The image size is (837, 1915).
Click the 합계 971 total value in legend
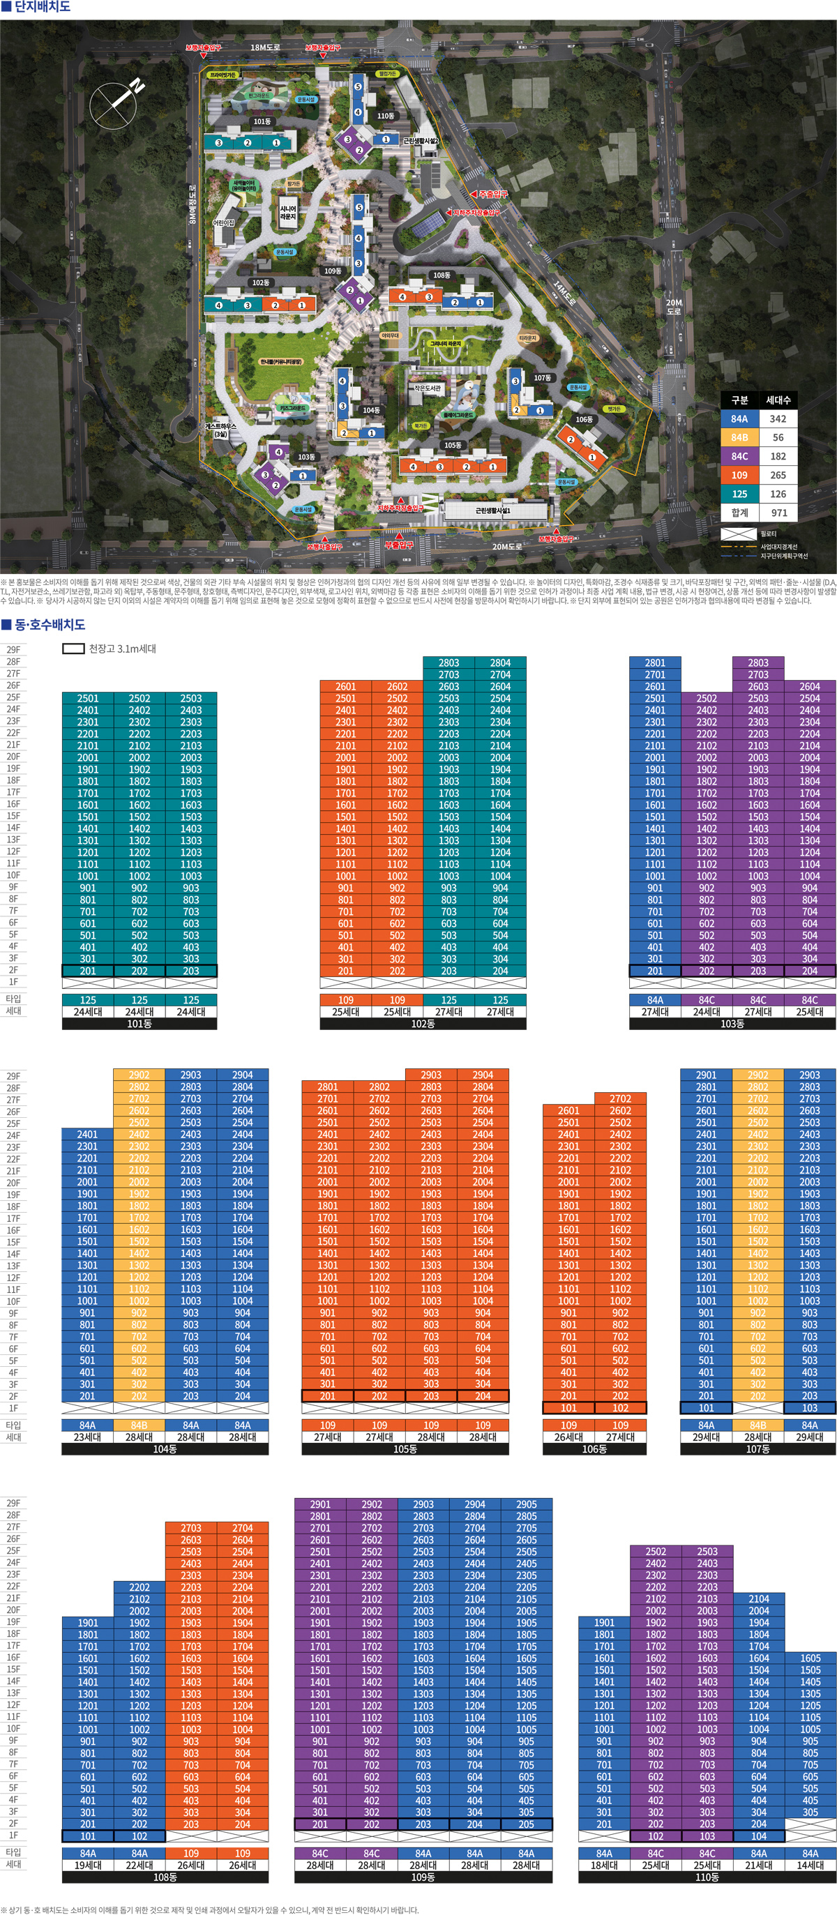(x=778, y=512)
